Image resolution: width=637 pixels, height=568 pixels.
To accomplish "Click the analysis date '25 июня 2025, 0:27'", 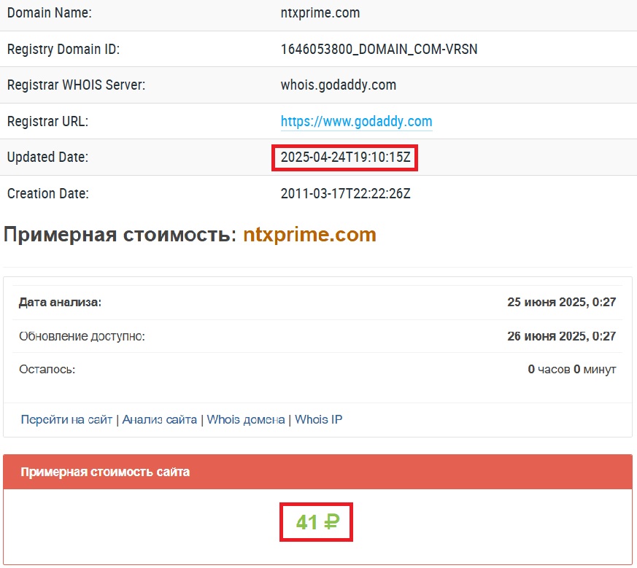I will (x=561, y=302).
